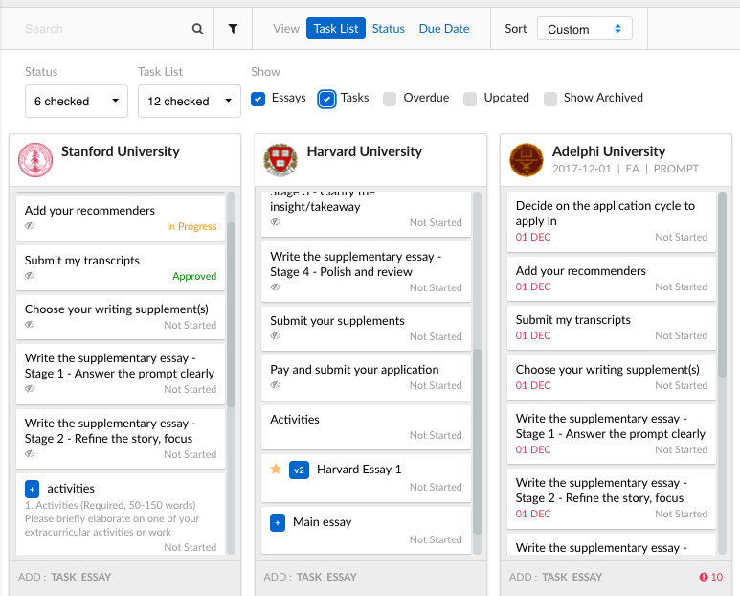Image resolution: width=740 pixels, height=596 pixels.
Task: Click the blue plus icon next to activities essay
Action: pos(33,490)
